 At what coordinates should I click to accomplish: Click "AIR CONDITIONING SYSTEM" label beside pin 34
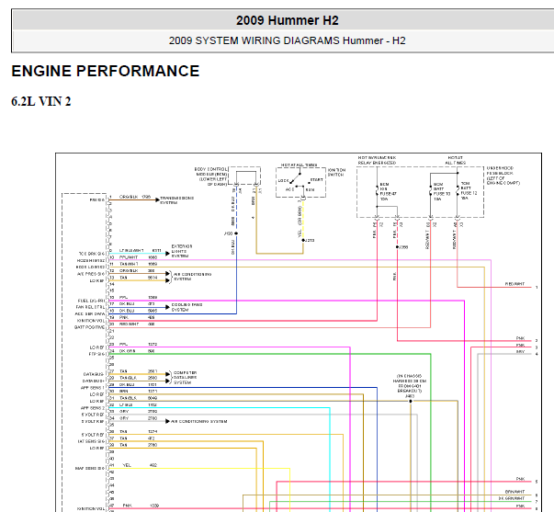tap(199, 422)
